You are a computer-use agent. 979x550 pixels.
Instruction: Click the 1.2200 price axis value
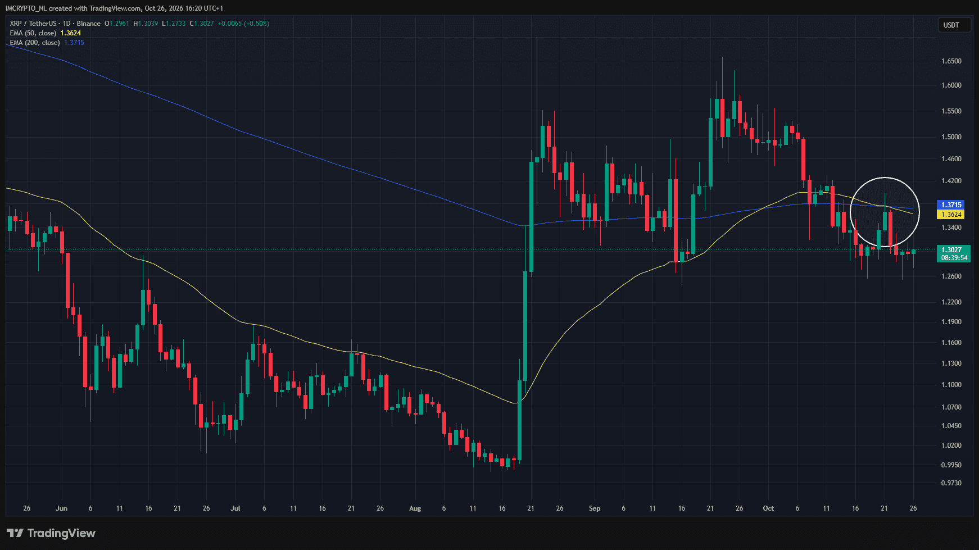pos(951,302)
